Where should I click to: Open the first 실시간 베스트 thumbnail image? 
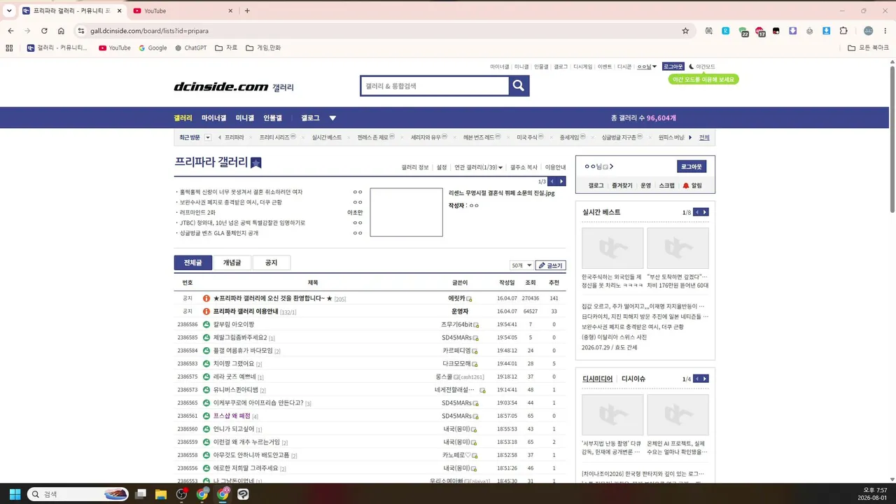612,248
